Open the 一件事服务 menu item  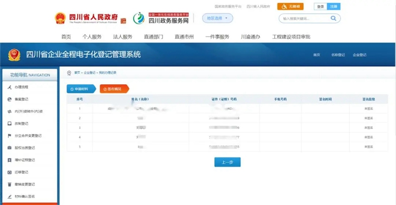pyautogui.click(x=217, y=37)
